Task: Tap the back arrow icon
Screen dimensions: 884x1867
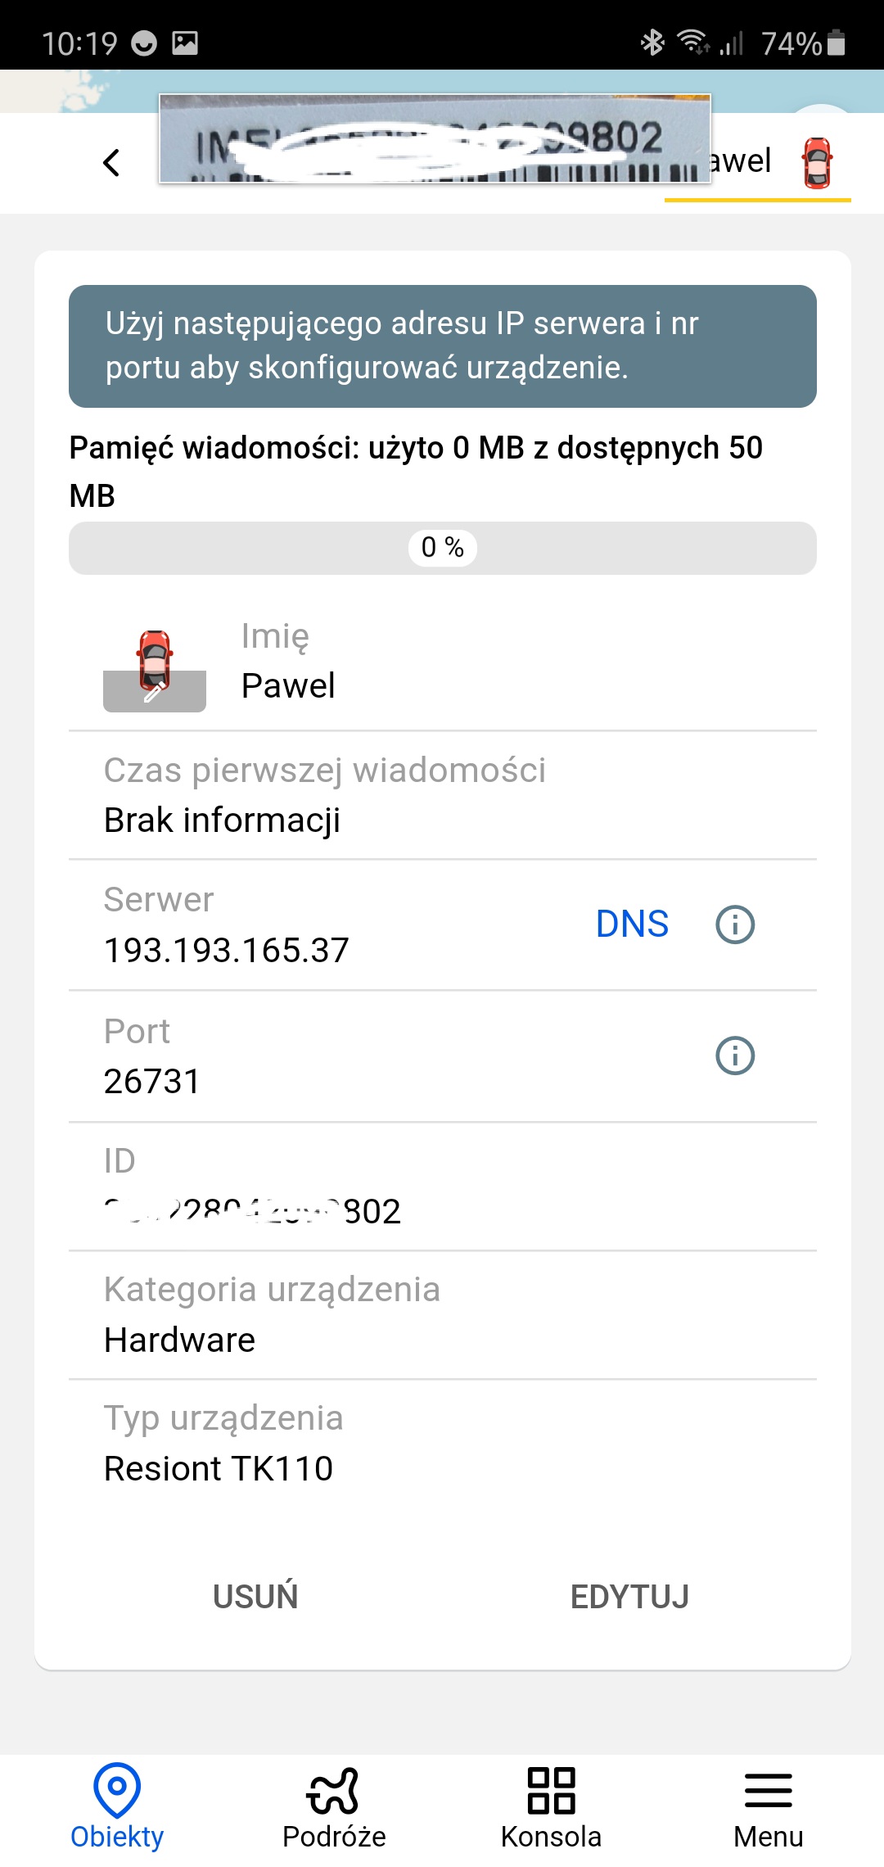Action: (x=111, y=162)
